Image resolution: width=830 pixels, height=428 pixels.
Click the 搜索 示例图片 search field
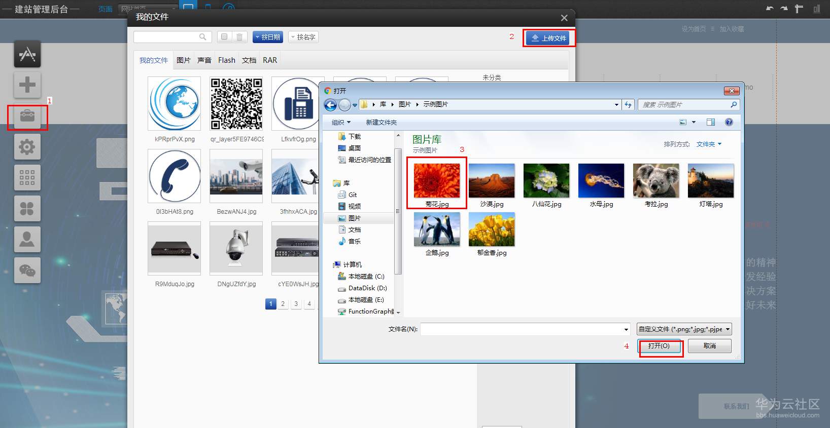tap(688, 104)
